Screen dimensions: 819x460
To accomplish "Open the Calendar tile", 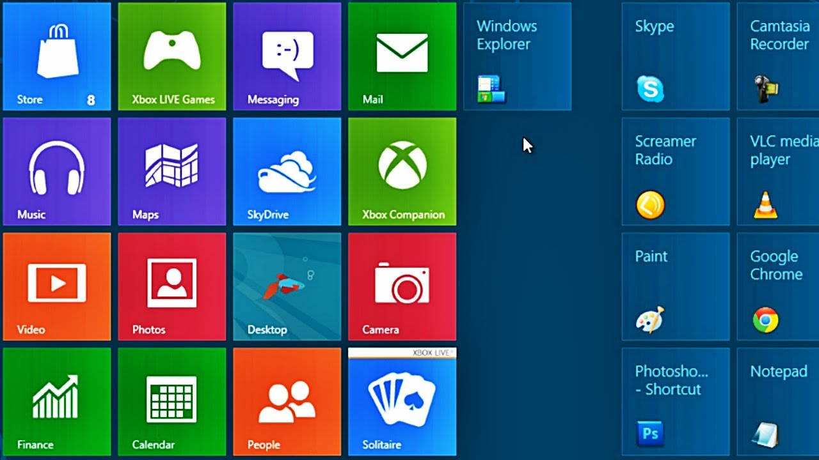I will (x=171, y=401).
